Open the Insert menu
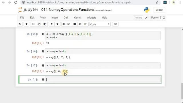The height and width of the screenshot is (103, 183). pos(55,18)
